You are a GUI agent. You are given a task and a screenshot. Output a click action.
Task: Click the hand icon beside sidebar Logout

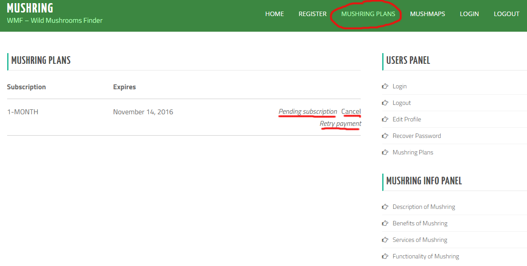click(x=385, y=103)
